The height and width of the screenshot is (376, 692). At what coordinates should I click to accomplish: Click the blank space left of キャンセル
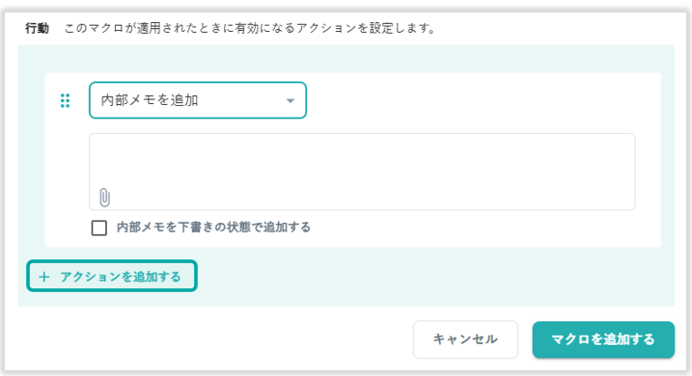click(211, 339)
